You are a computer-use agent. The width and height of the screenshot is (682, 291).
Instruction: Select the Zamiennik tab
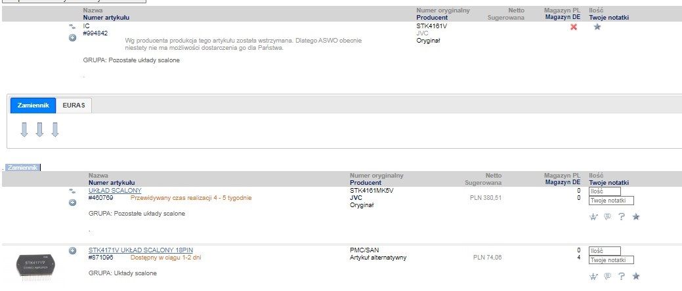[33, 106]
